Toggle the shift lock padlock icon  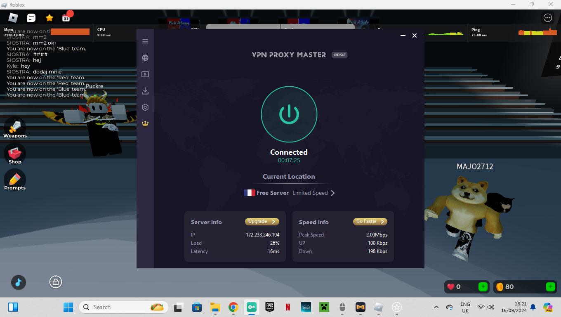[56, 282]
